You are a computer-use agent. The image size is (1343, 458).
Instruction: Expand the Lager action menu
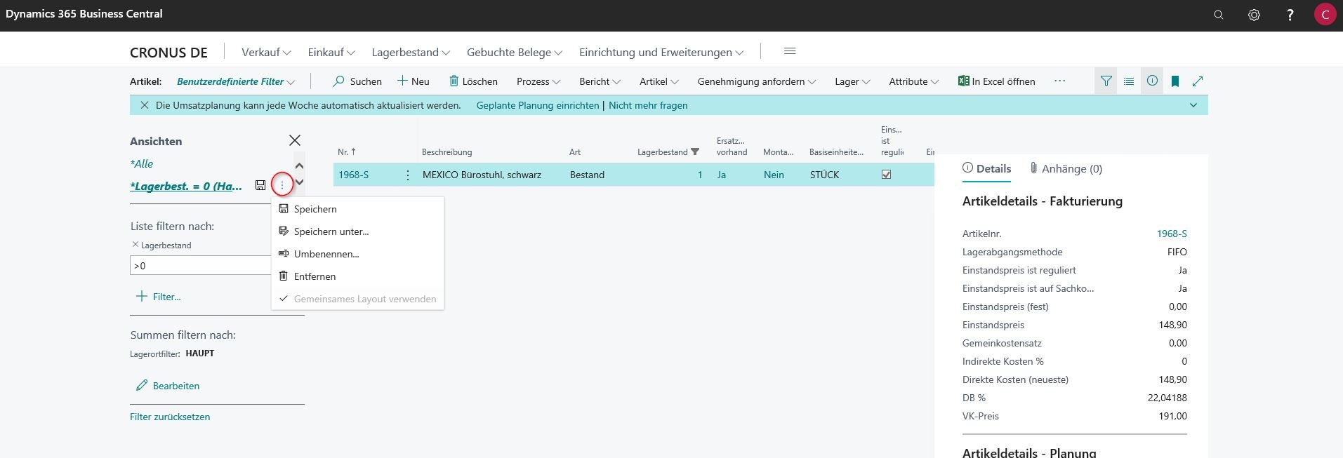point(852,81)
